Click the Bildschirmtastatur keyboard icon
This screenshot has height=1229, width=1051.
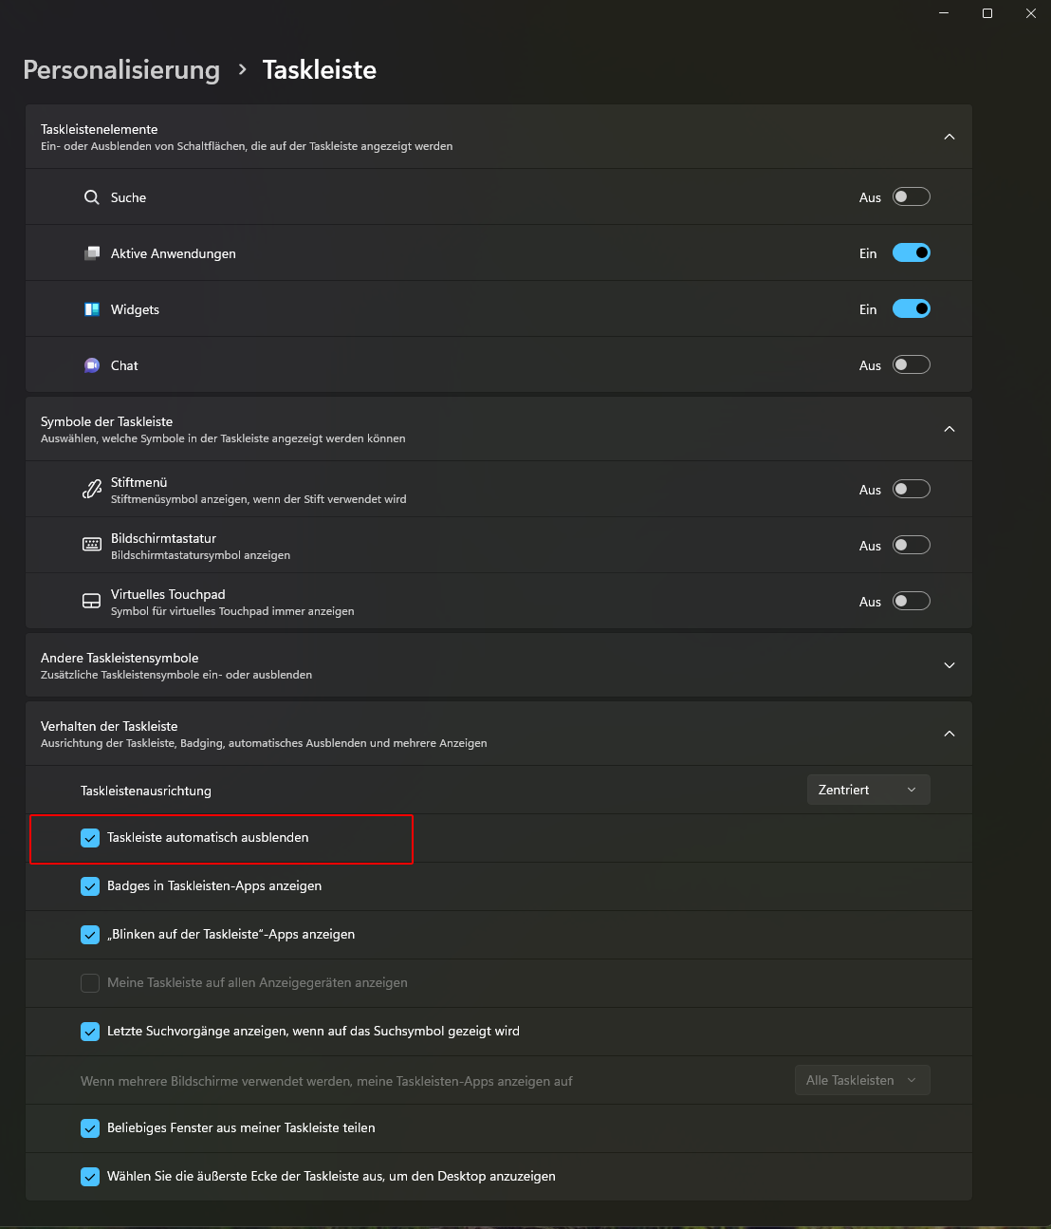(x=92, y=545)
